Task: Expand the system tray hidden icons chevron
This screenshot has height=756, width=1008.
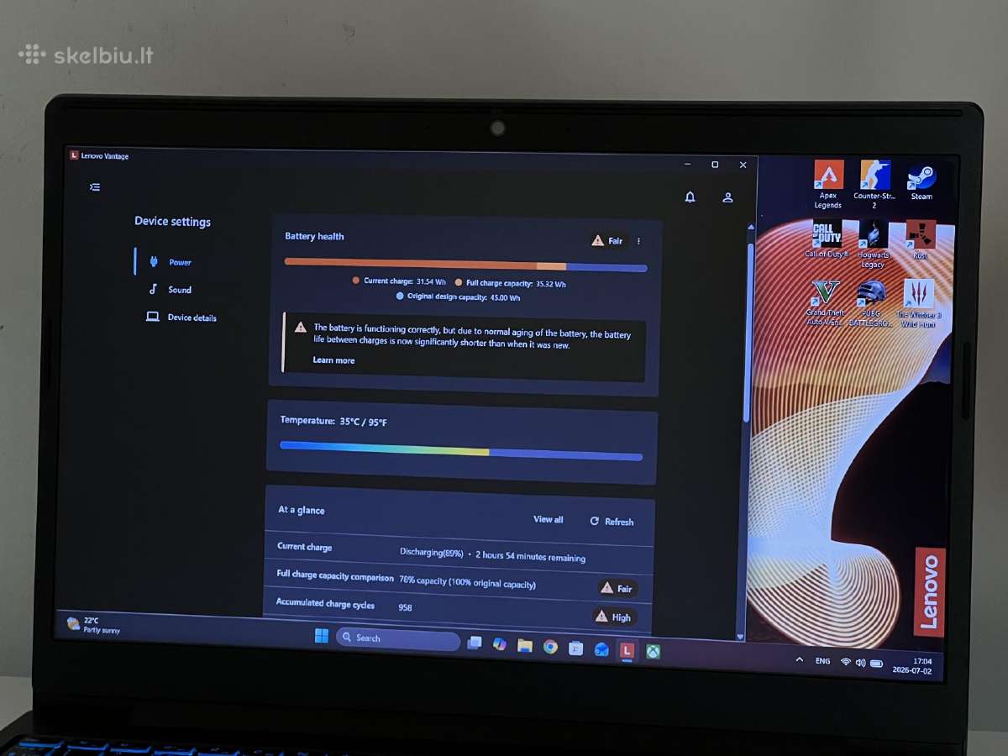Action: [x=799, y=660]
